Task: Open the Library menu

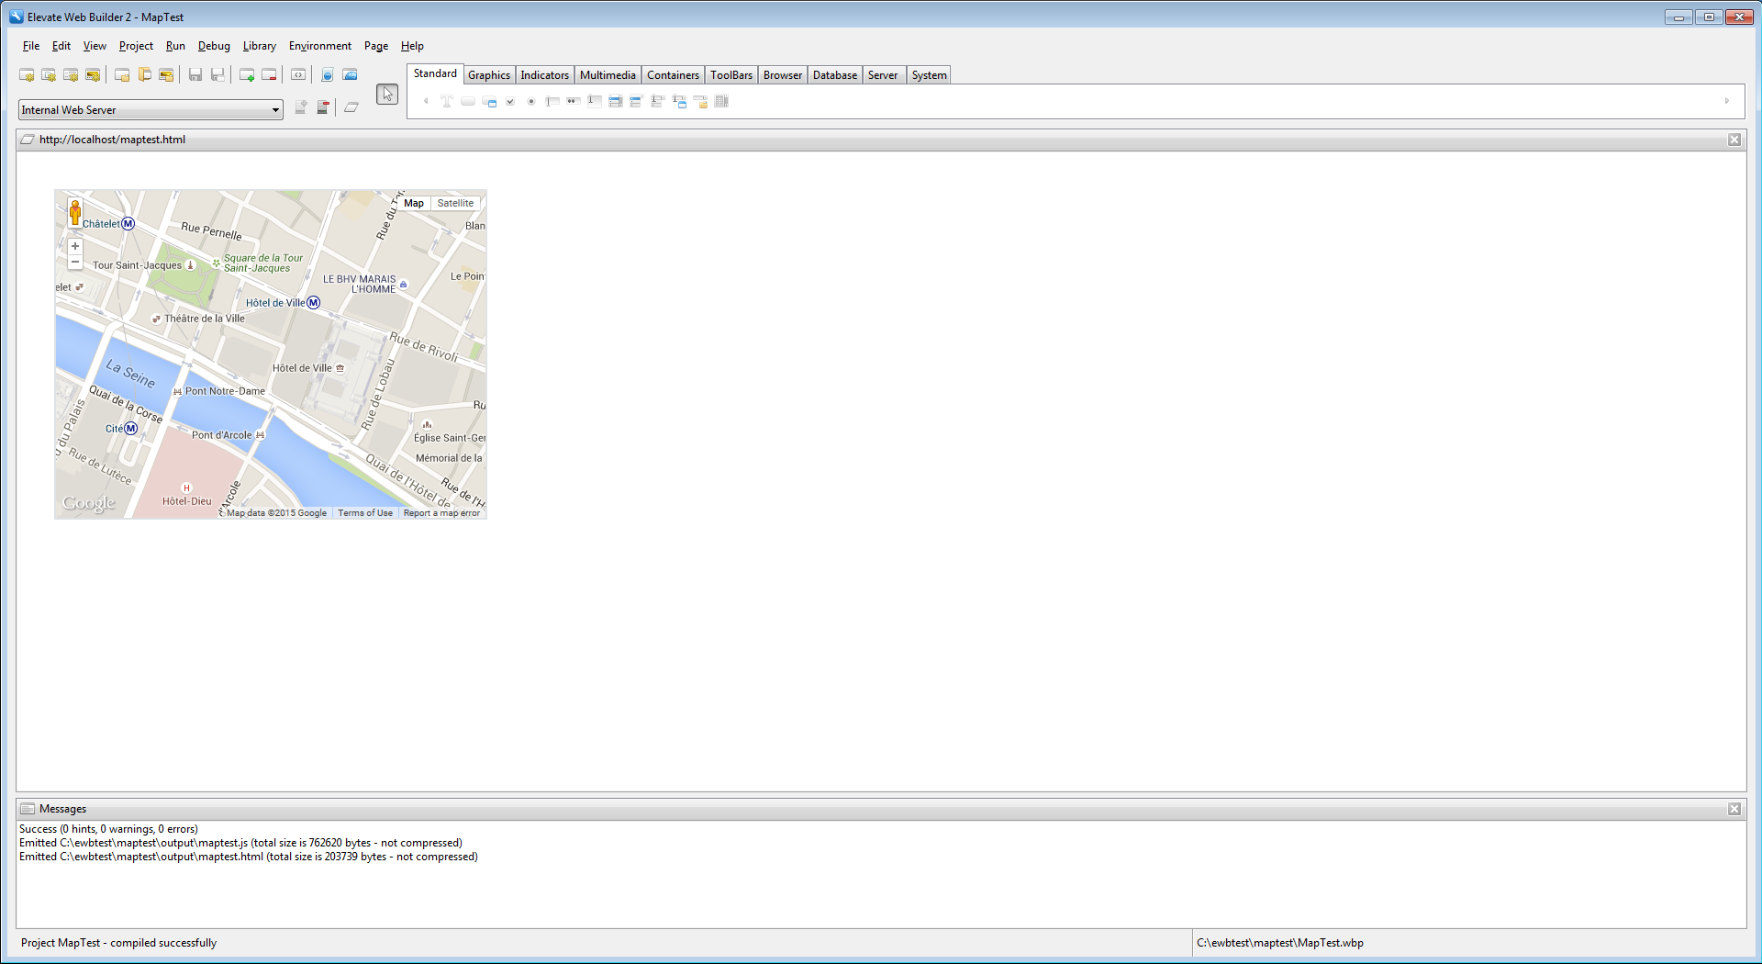Action: (259, 46)
